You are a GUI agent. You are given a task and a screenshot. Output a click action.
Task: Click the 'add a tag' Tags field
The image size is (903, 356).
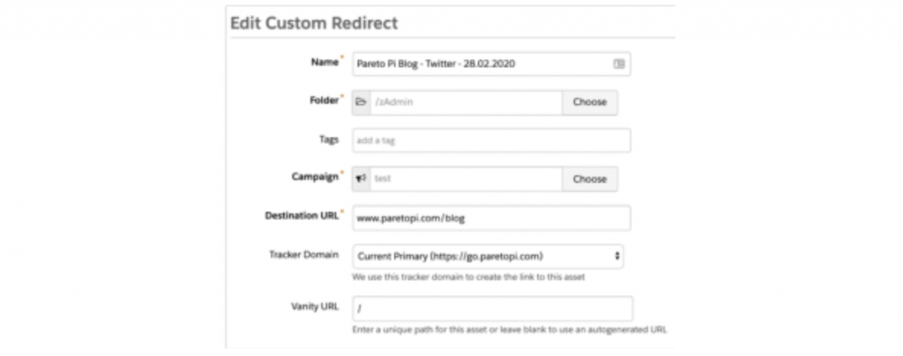[x=491, y=140]
